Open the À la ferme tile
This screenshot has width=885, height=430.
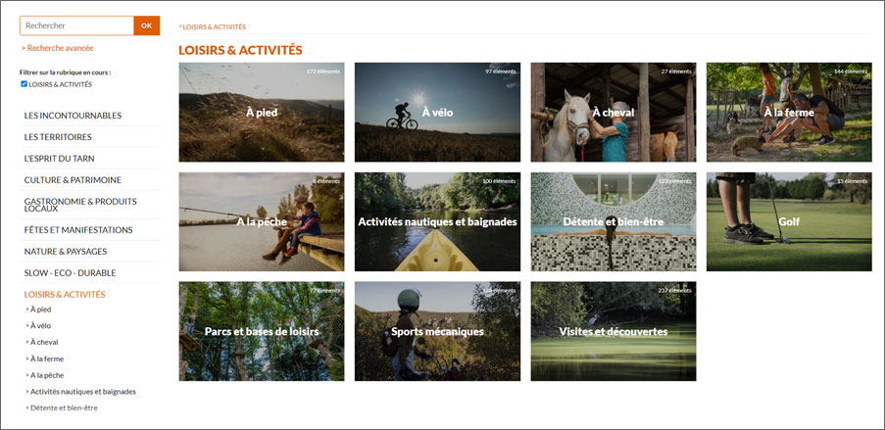(789, 113)
